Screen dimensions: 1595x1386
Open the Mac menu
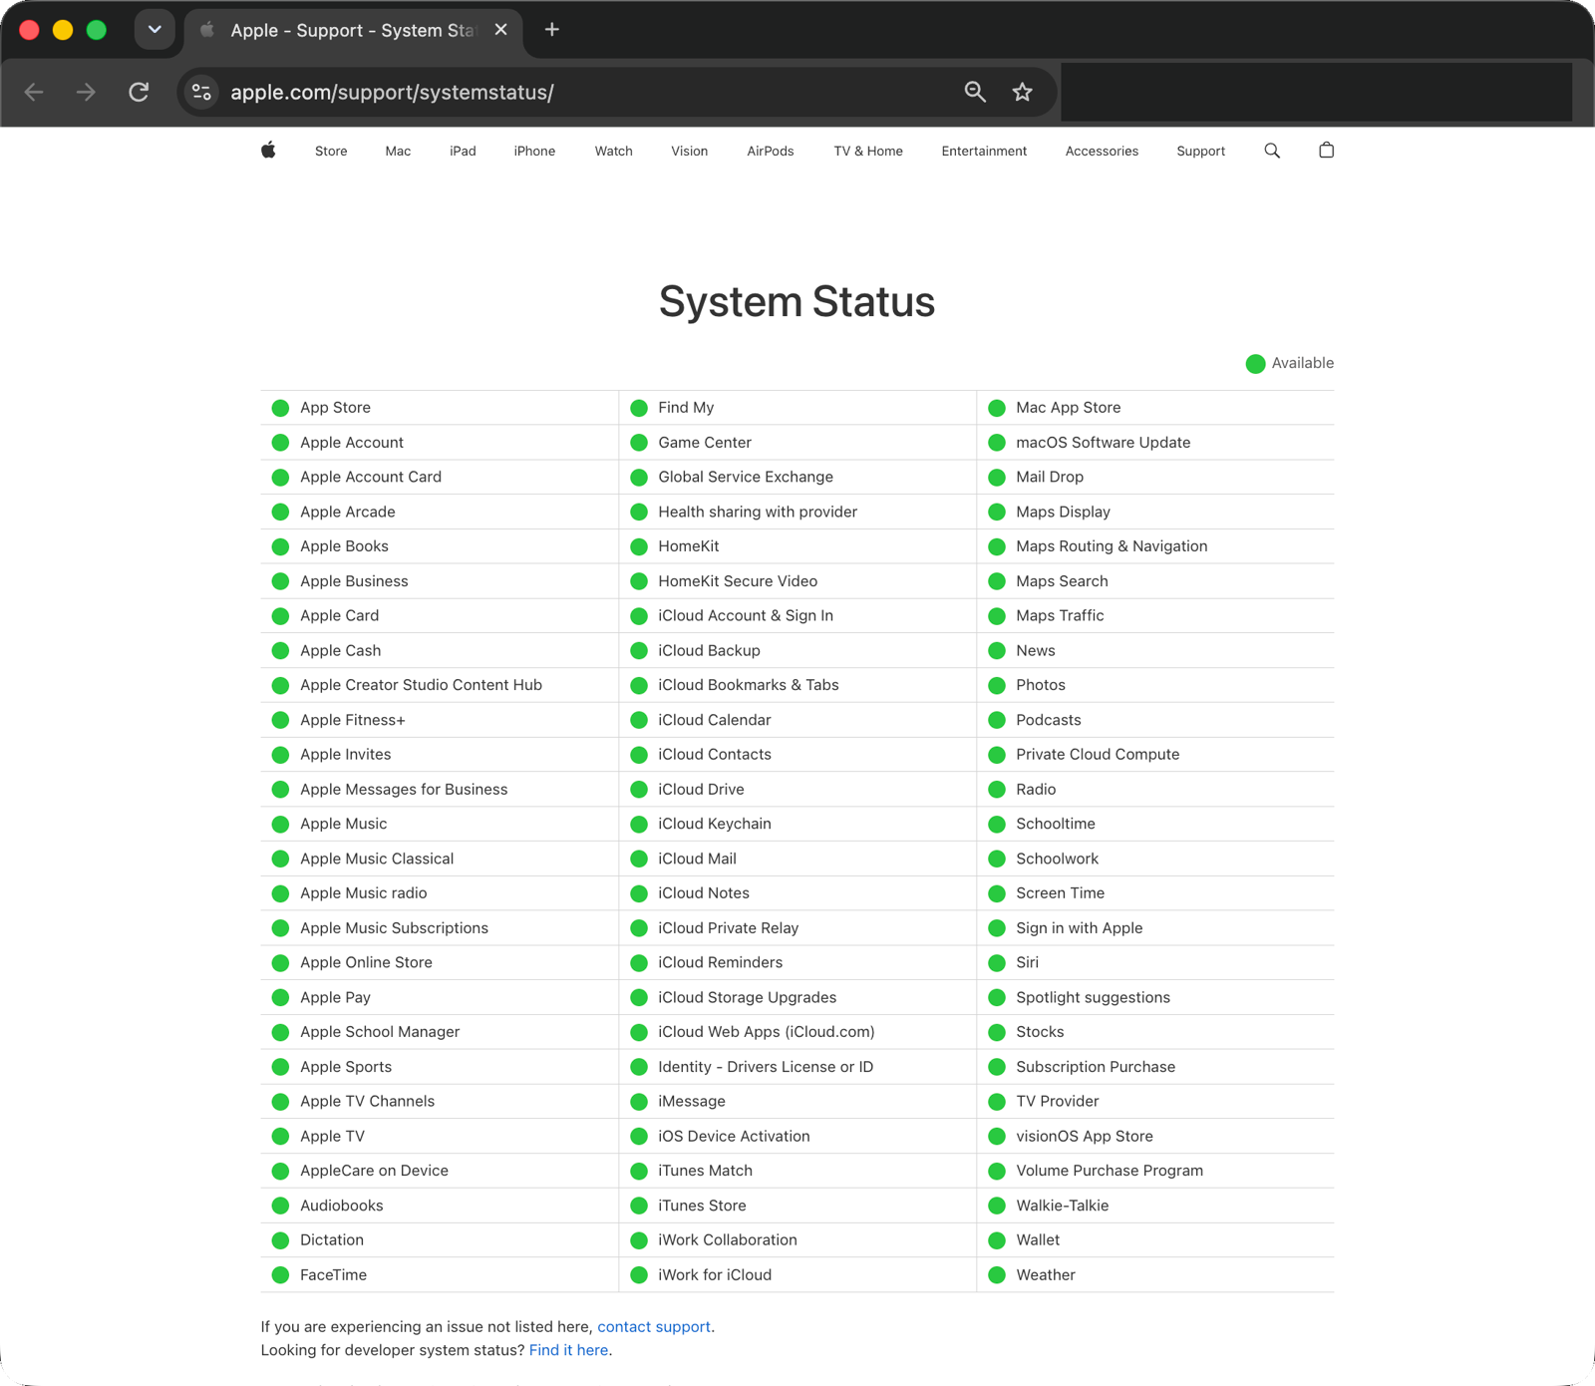click(398, 152)
